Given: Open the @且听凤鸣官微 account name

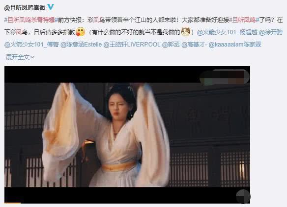Looking at the screenshot, I should [25, 8].
